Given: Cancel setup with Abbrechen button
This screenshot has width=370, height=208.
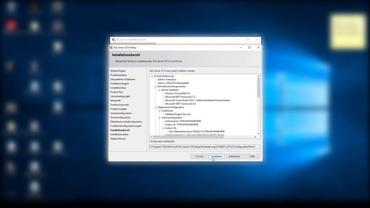Looking at the screenshot, I should click(x=234, y=157).
